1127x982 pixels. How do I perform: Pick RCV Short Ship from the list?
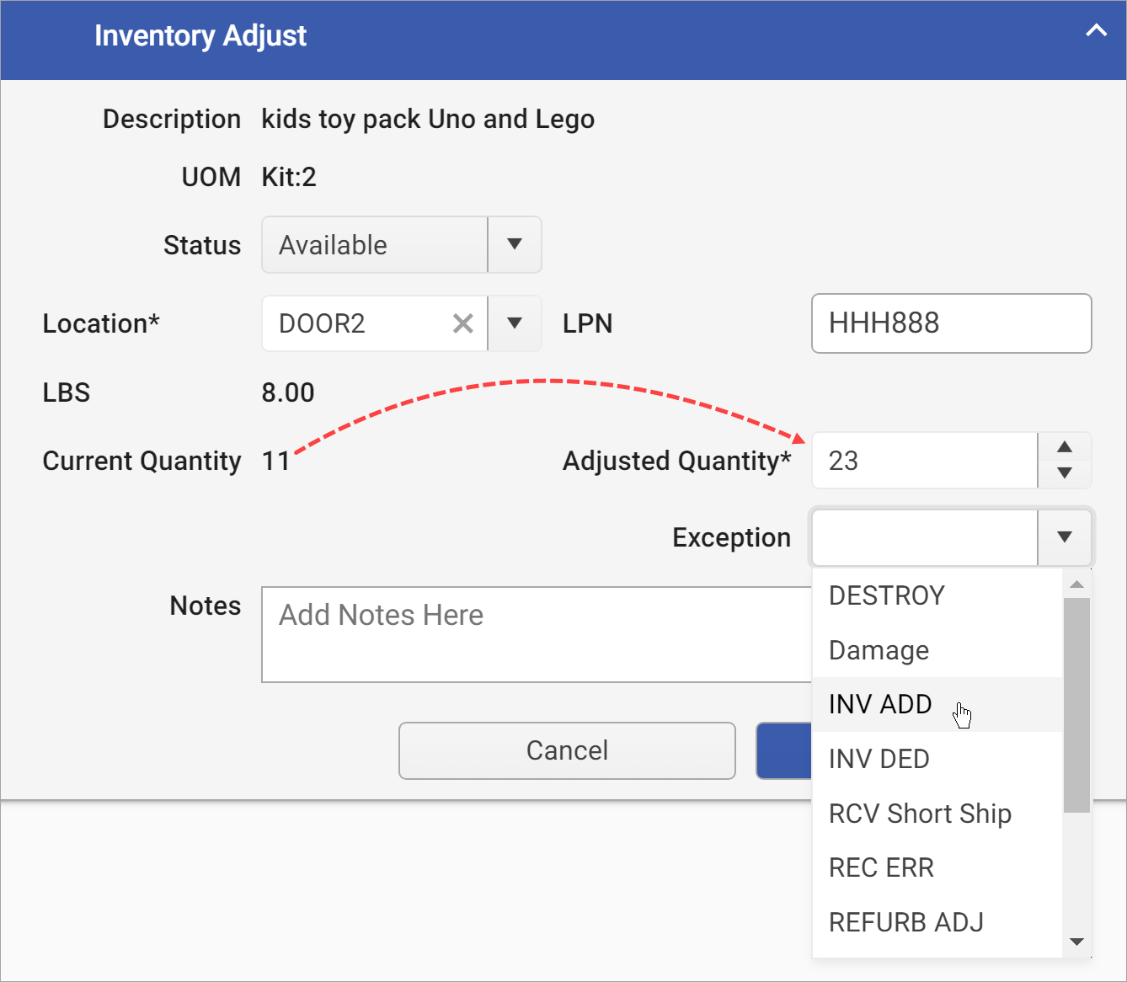tap(920, 814)
